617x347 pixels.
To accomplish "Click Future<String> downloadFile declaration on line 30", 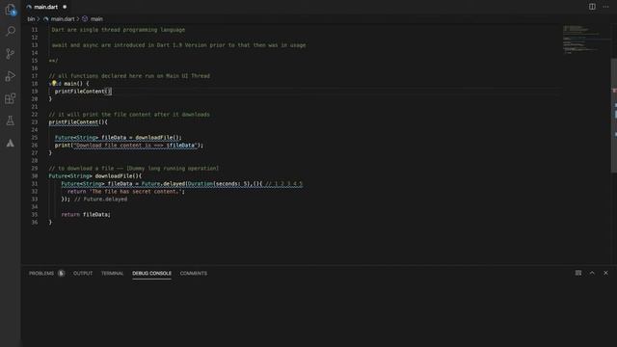I will [94, 175].
